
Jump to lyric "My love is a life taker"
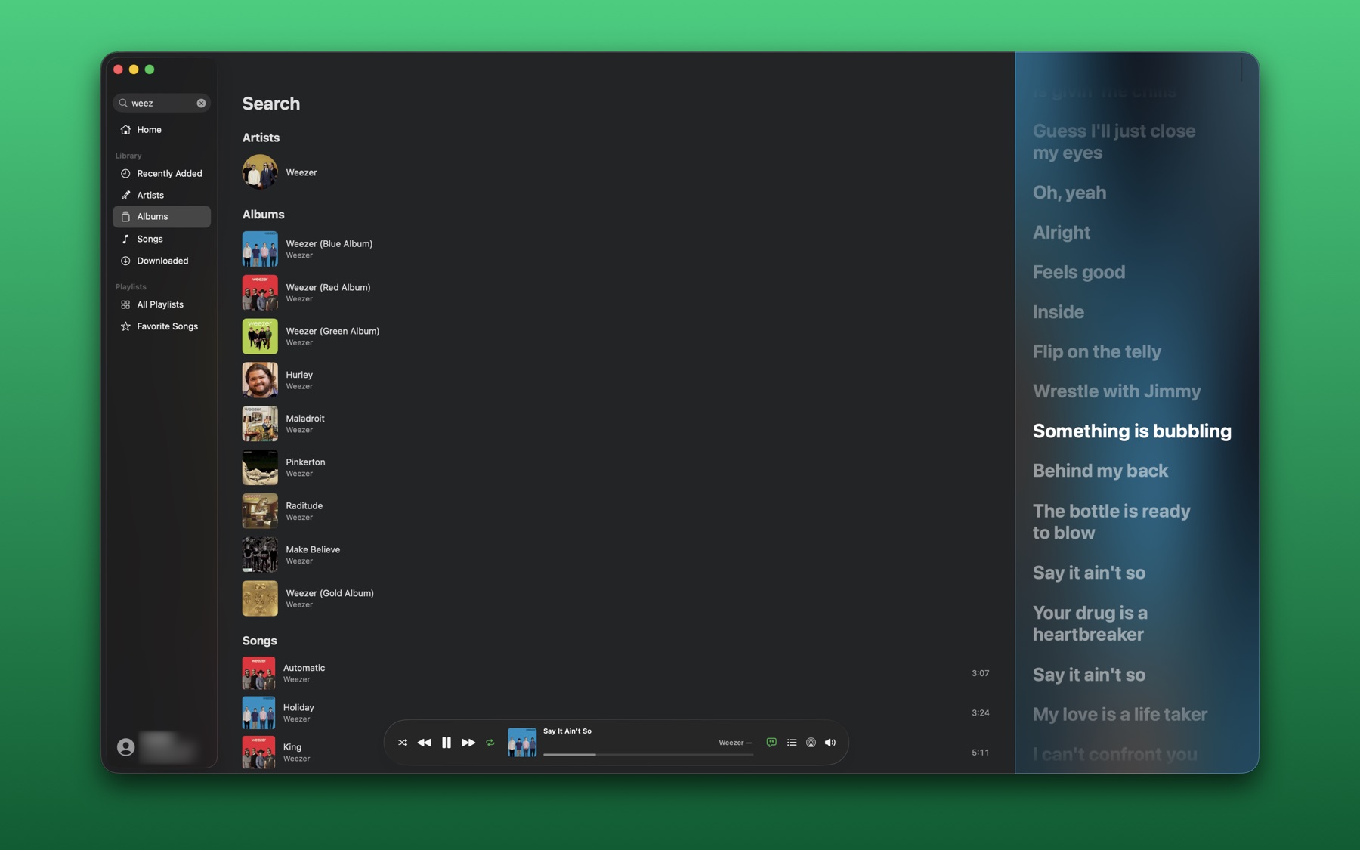pos(1120,715)
